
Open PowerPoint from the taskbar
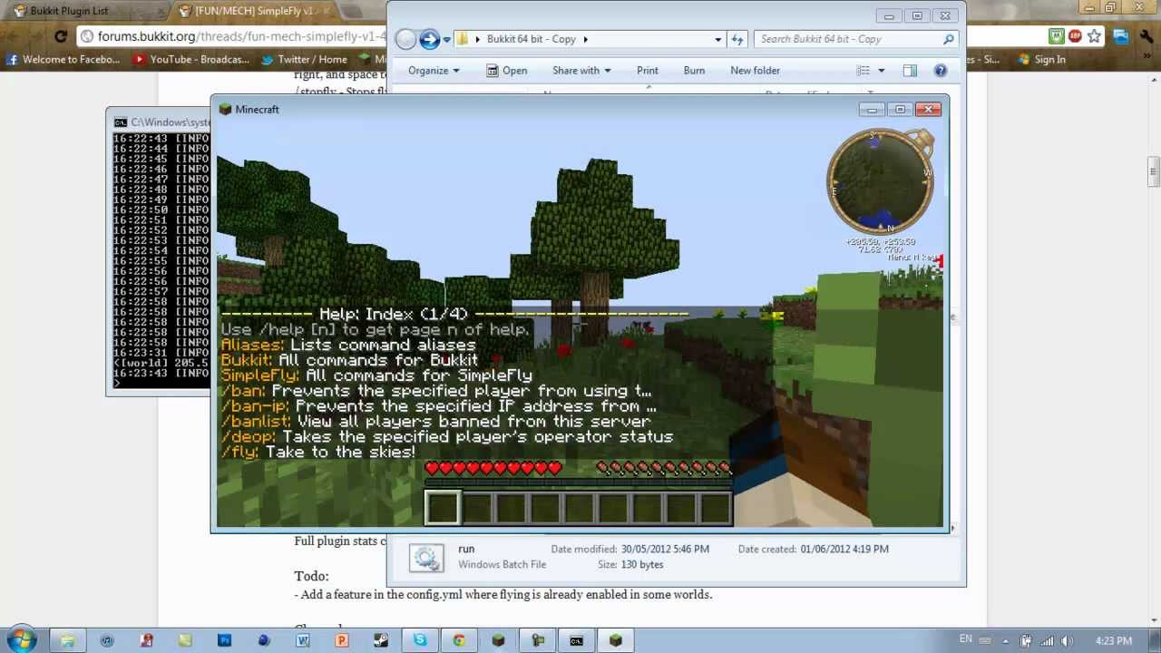coord(342,640)
